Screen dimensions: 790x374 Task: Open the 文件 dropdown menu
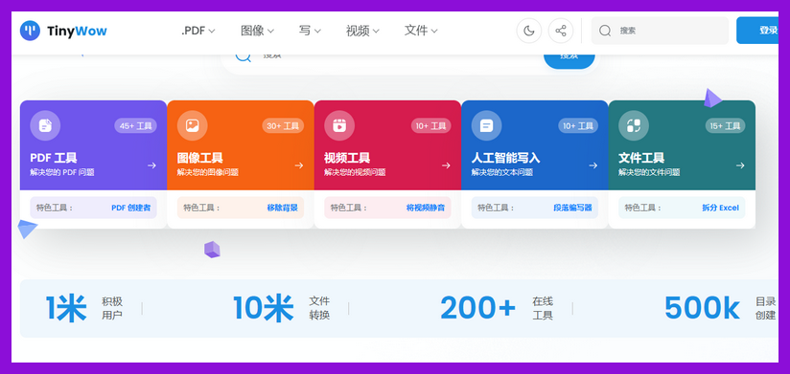pyautogui.click(x=421, y=32)
